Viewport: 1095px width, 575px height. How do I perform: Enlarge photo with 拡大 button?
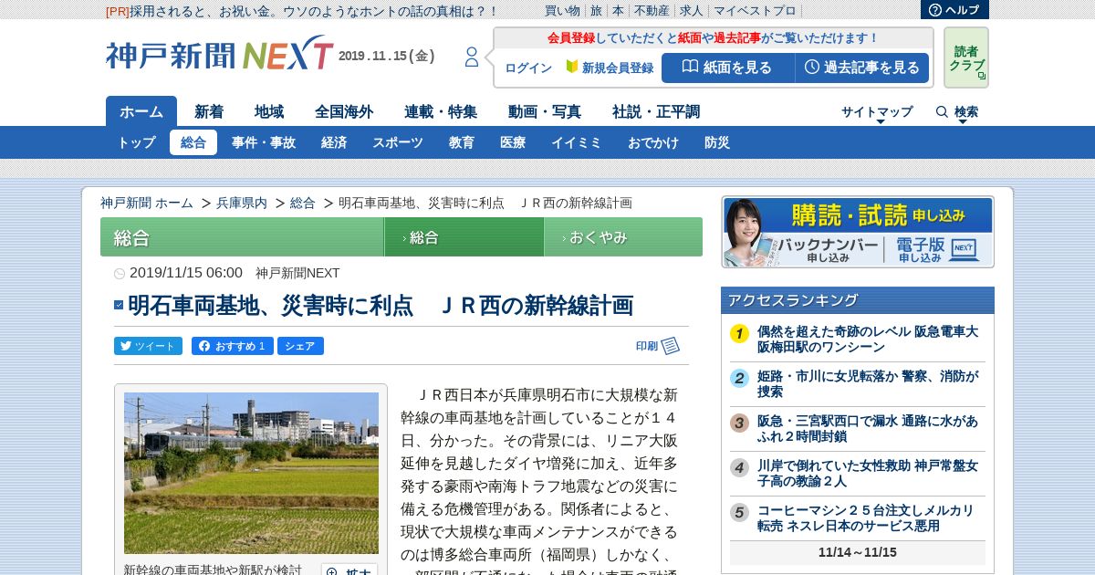349,570
